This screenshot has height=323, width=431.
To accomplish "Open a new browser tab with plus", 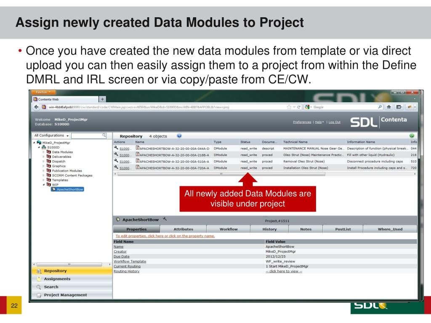I will pyautogui.click(x=102, y=99).
